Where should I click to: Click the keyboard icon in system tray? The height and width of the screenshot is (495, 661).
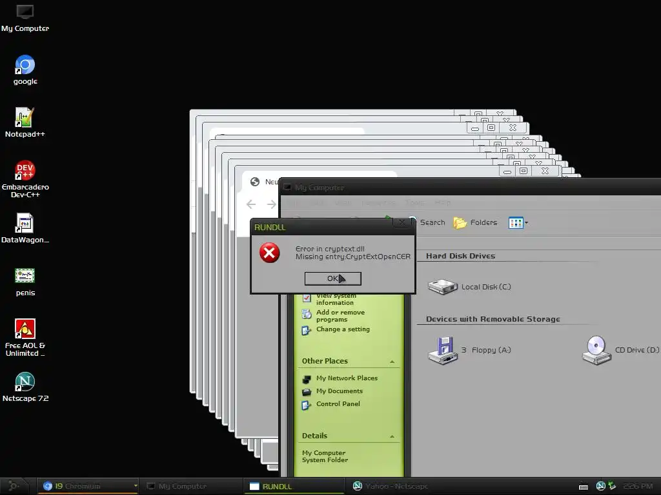pos(584,487)
